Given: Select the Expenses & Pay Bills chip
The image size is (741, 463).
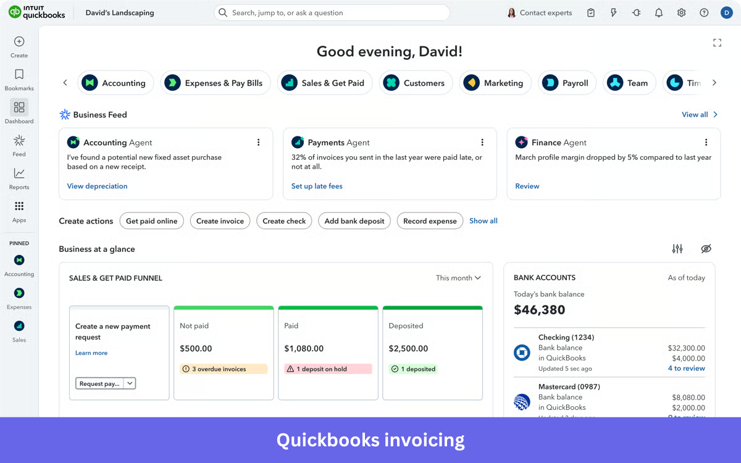Looking at the screenshot, I should (216, 83).
